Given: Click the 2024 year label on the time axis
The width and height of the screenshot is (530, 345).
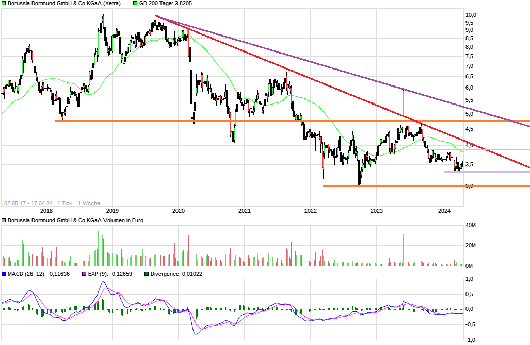Looking at the screenshot, I should click(444, 211).
